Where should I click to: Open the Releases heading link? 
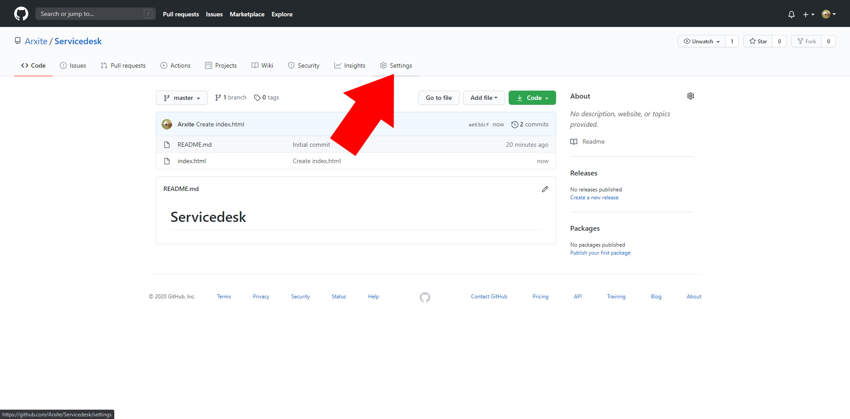click(583, 173)
